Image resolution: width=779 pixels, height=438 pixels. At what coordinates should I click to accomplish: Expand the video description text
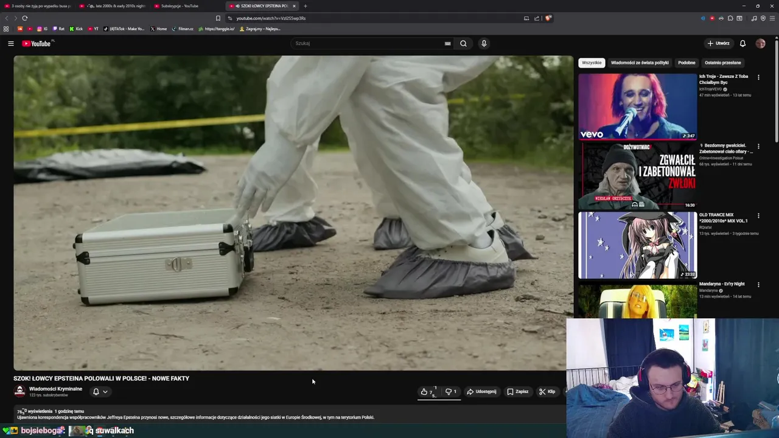pos(195,417)
